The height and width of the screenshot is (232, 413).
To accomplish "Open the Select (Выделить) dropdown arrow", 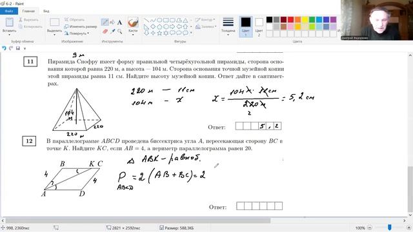I will 54,34.
